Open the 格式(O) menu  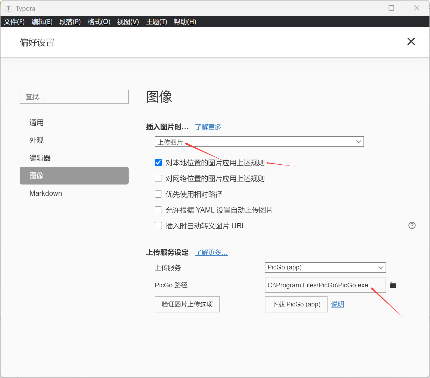99,21
